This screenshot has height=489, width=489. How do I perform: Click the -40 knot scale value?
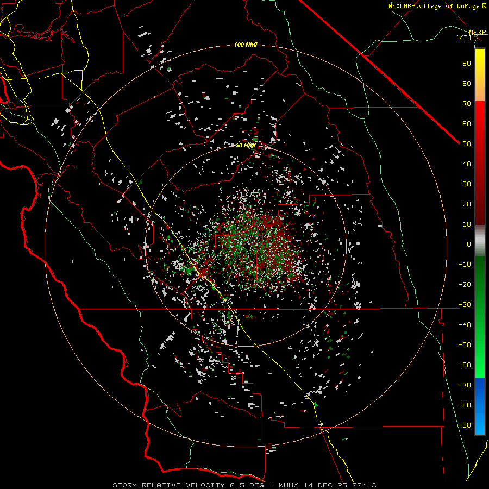coord(465,325)
